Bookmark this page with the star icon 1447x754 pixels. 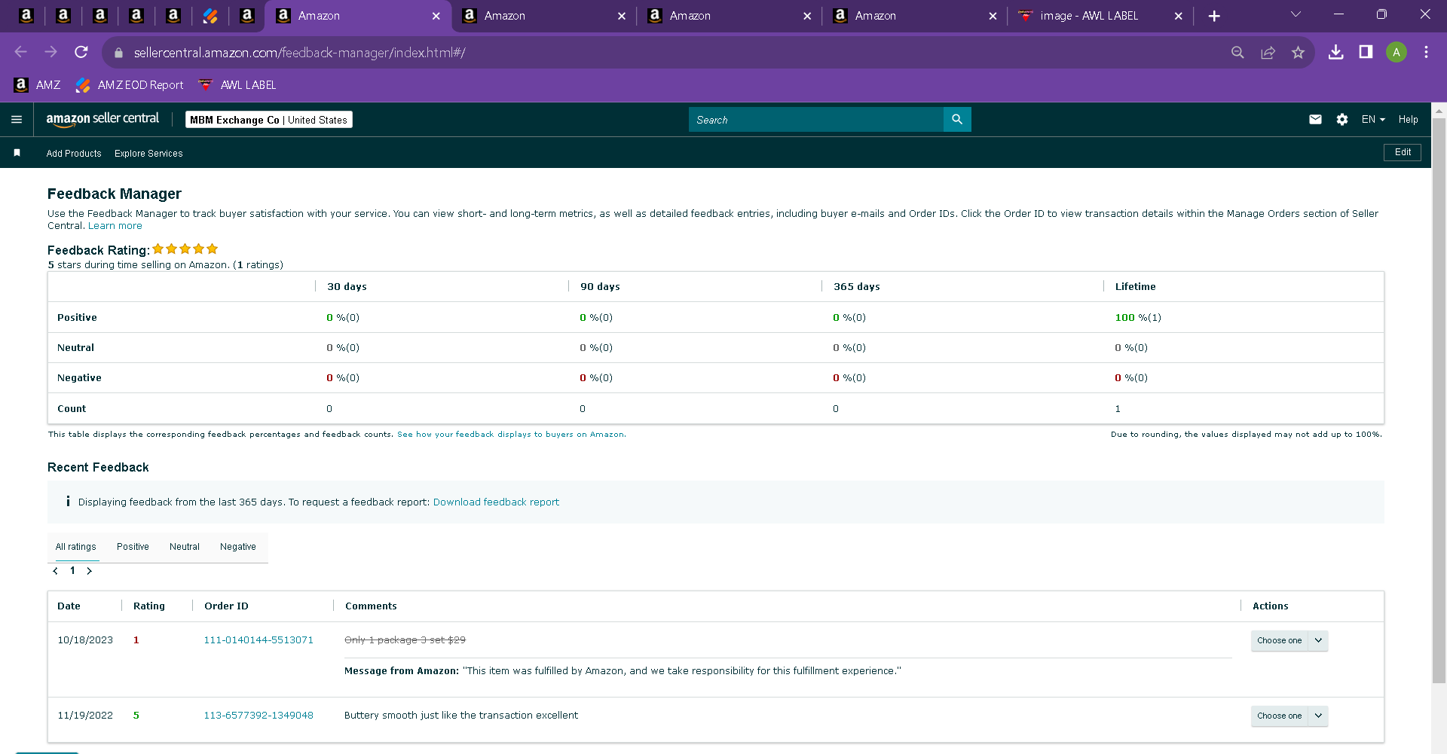tap(1298, 53)
